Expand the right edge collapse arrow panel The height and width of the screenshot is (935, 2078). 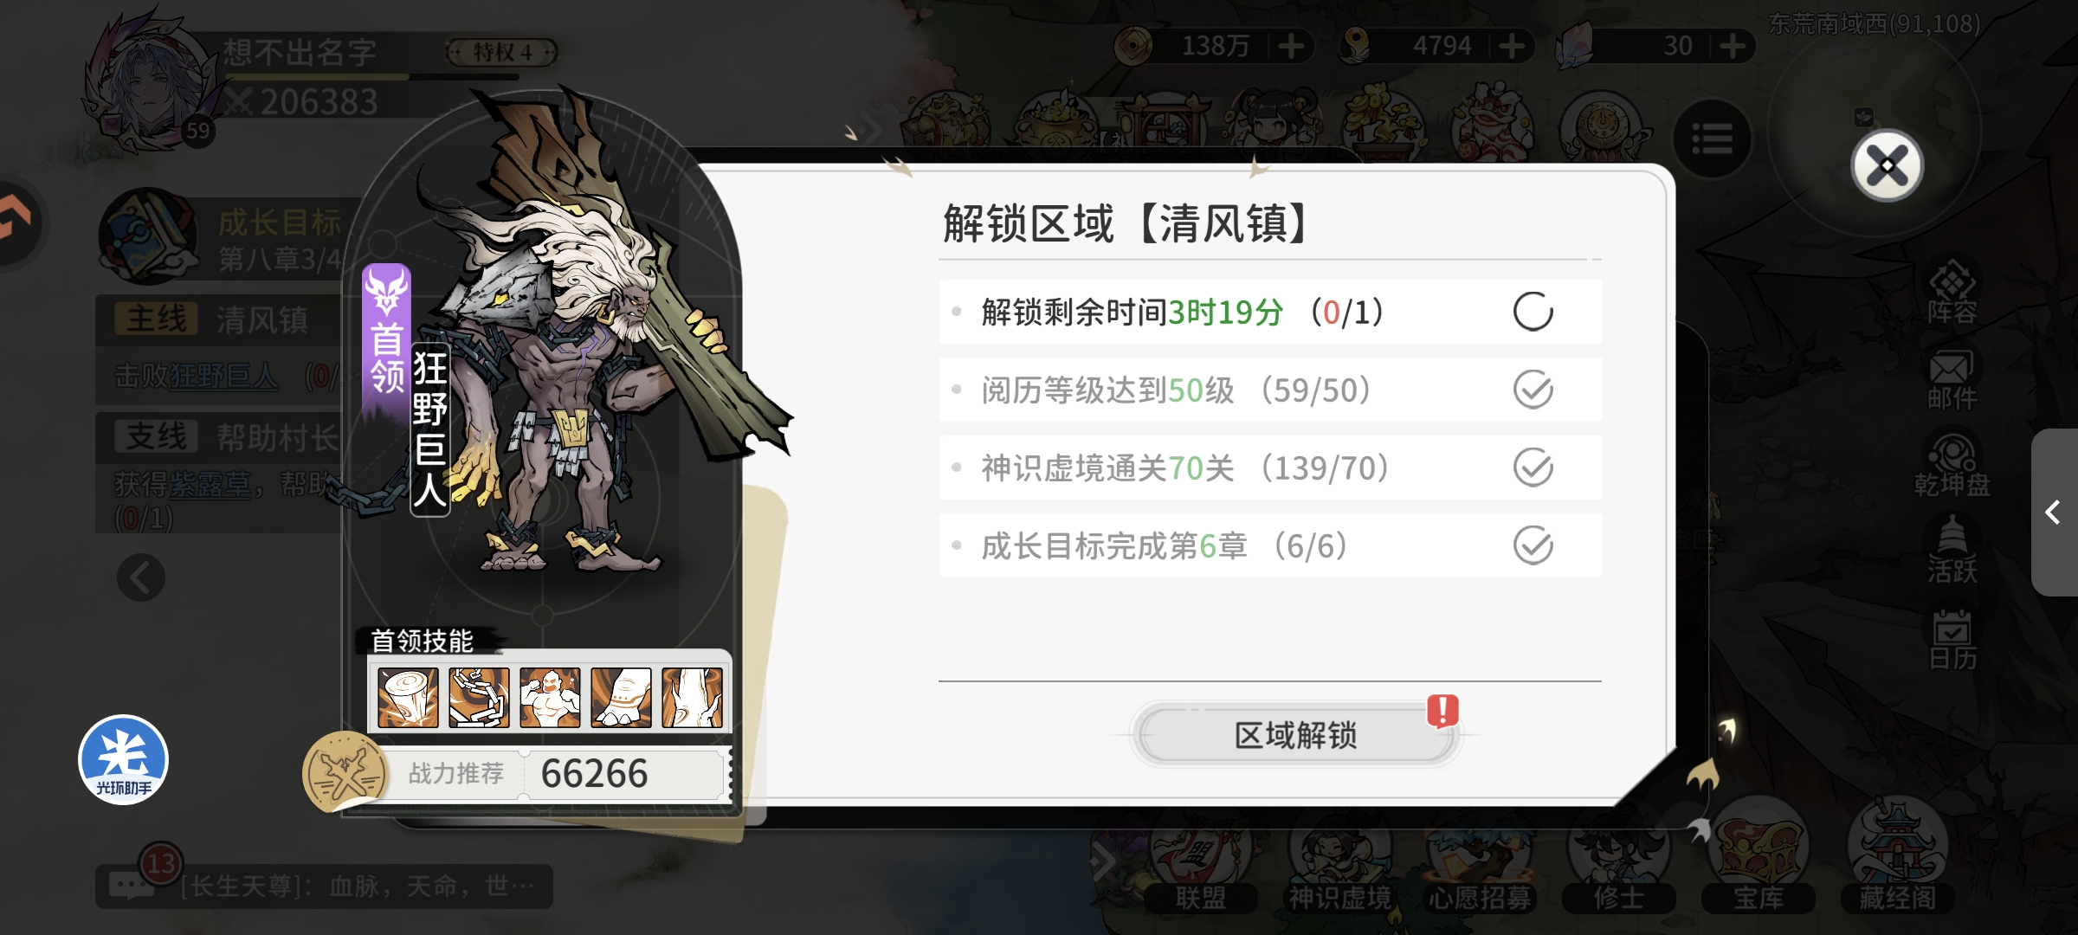pyautogui.click(x=2054, y=513)
